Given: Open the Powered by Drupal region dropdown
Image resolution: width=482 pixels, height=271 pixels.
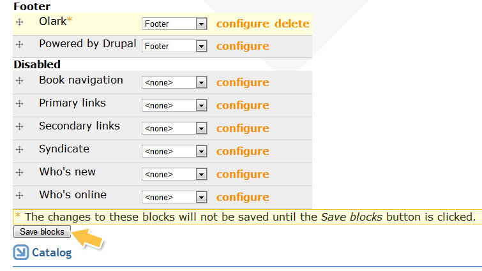Looking at the screenshot, I should click(174, 46).
